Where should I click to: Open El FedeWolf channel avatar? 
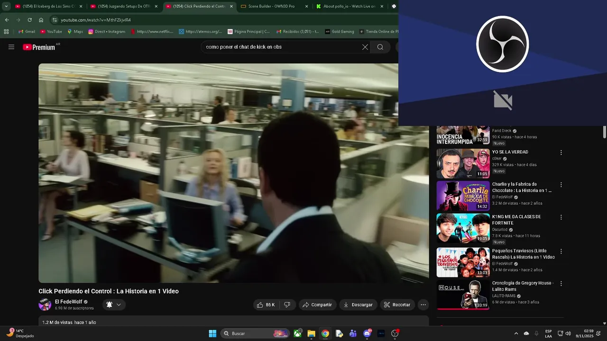tap(45, 305)
